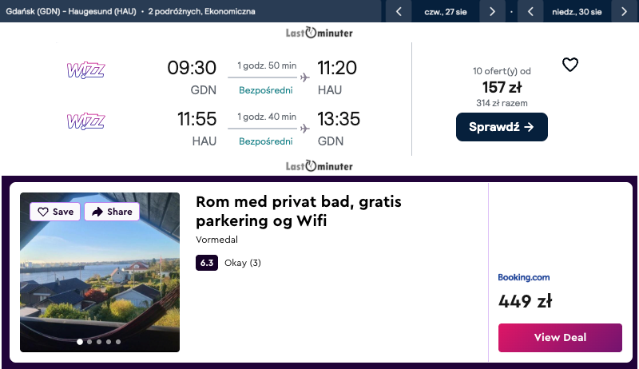Image resolution: width=639 pixels, height=369 pixels.
Task: Go to previous return date
Action: (530, 11)
